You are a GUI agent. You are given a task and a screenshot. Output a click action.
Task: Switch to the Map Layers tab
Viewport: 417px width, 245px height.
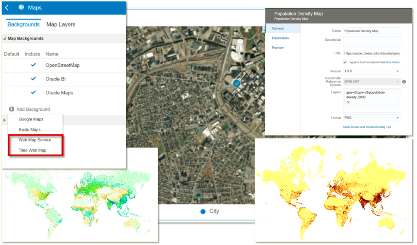pos(61,24)
